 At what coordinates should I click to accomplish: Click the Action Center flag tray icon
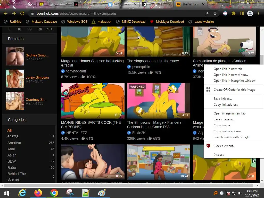pyautogui.click(x=228, y=193)
